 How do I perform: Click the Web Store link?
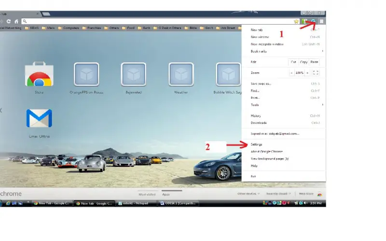(x=306, y=194)
